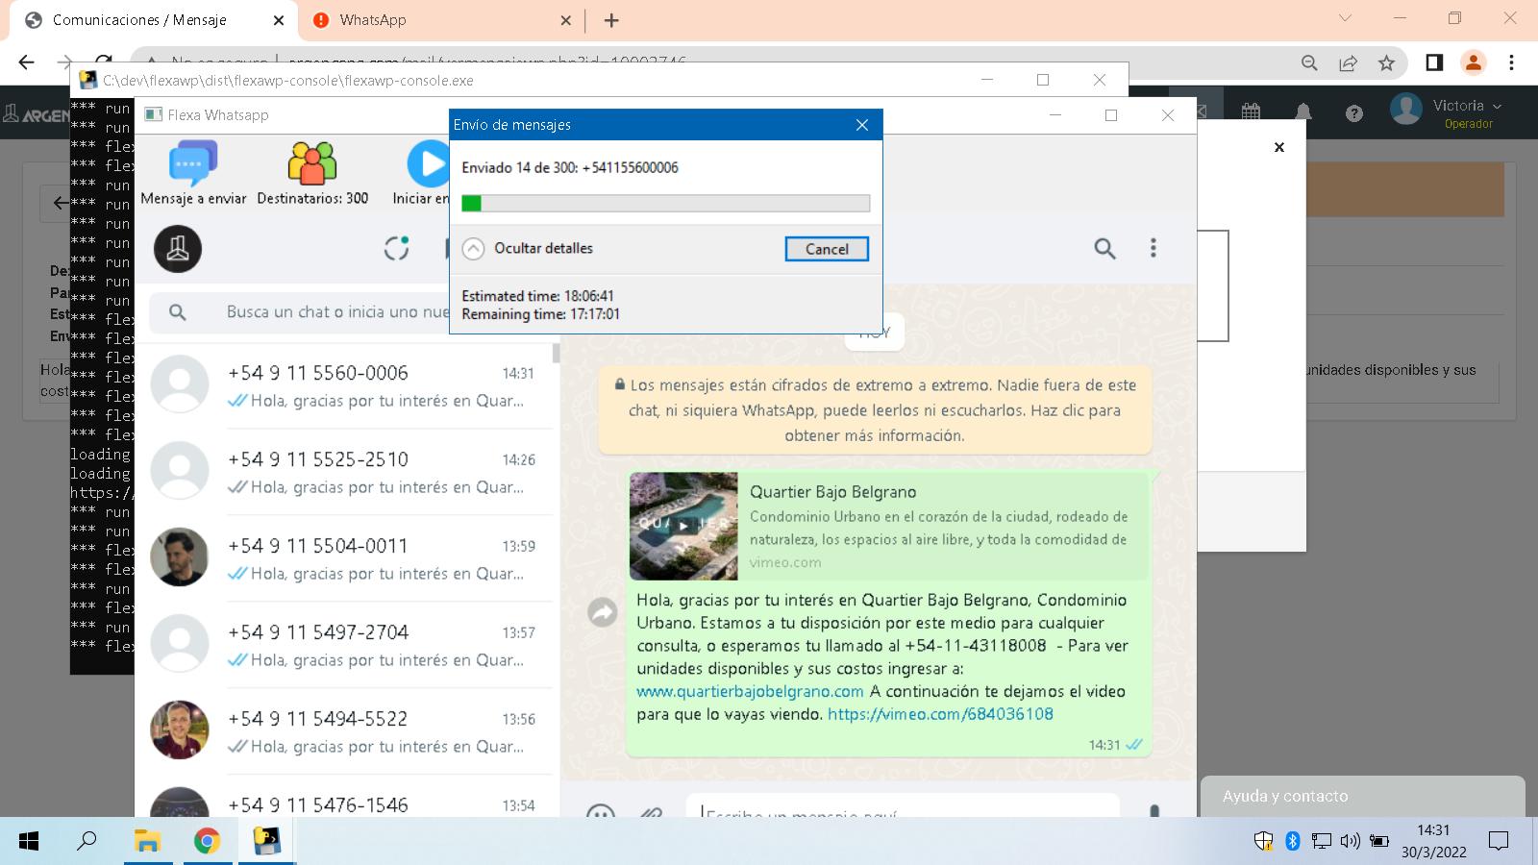The height and width of the screenshot is (865, 1538).
Task: Open the Chrome profile avatar
Action: point(1473,62)
